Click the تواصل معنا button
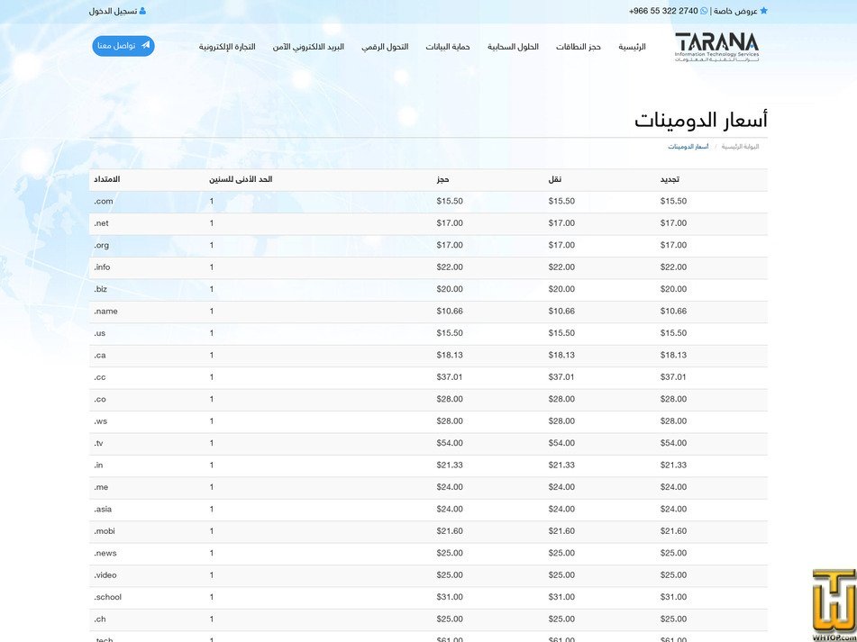Screen dimensions: 857x642 click(123, 46)
